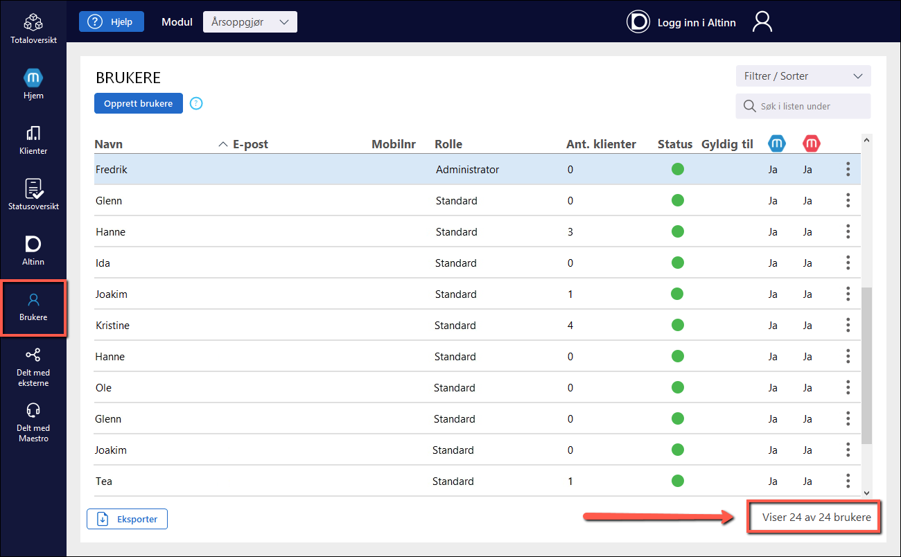Sort by Mobilnr column header
Viewport: 901px width, 557px height.
point(394,144)
